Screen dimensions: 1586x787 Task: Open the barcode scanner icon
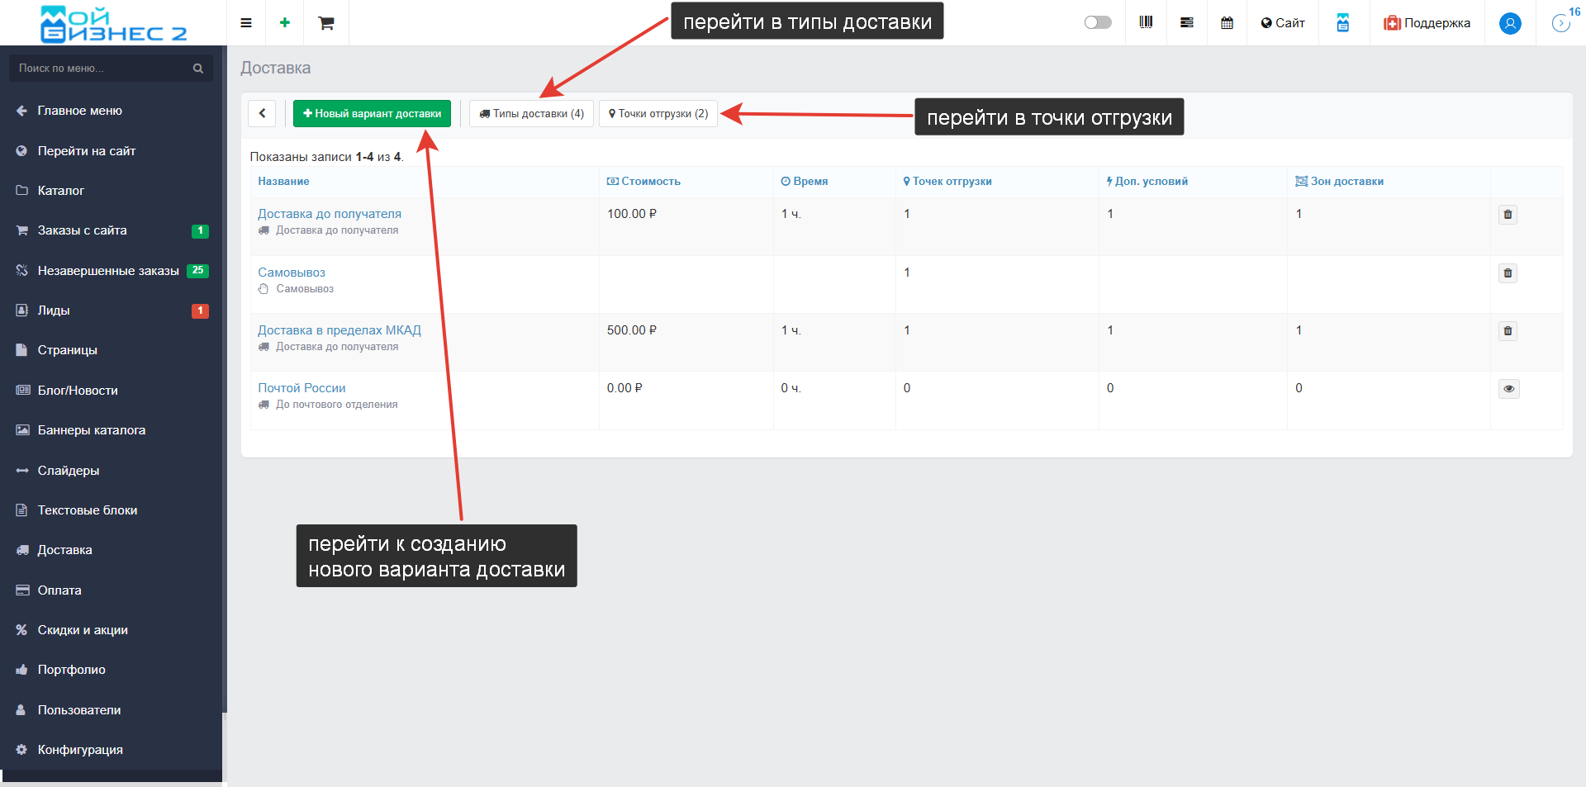[1146, 23]
